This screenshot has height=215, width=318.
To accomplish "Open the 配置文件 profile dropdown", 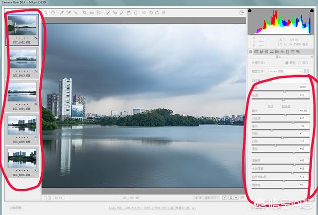I will (285, 71).
